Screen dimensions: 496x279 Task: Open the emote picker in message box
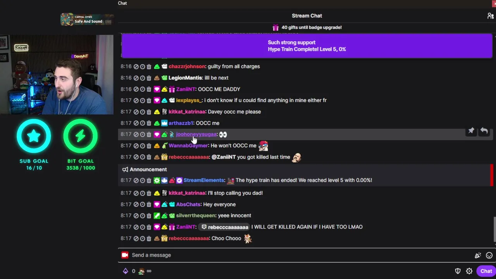(x=489, y=255)
